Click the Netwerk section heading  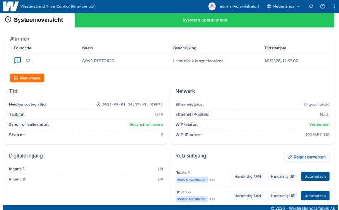(x=185, y=91)
